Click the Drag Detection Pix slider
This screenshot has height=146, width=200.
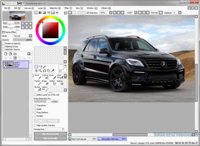click(46, 101)
